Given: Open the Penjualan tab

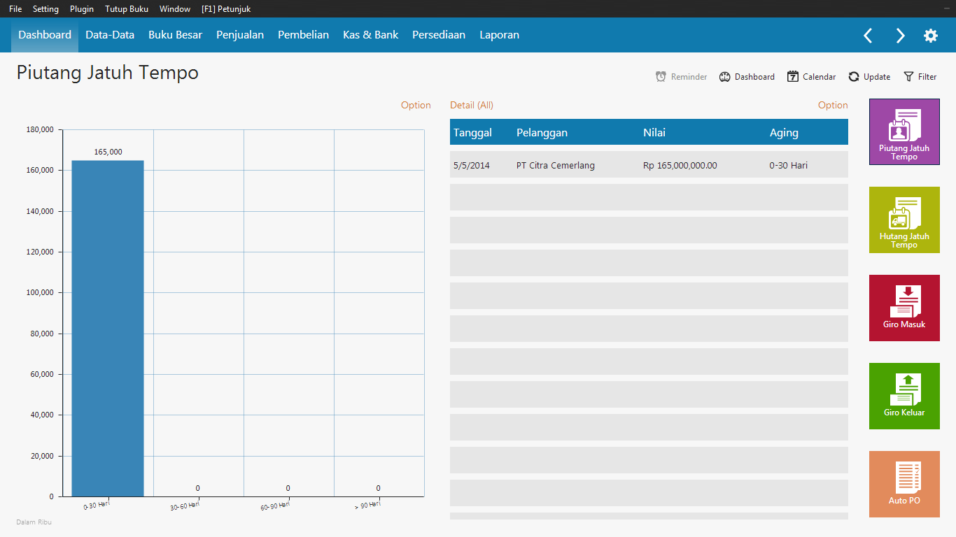Looking at the screenshot, I should (240, 35).
